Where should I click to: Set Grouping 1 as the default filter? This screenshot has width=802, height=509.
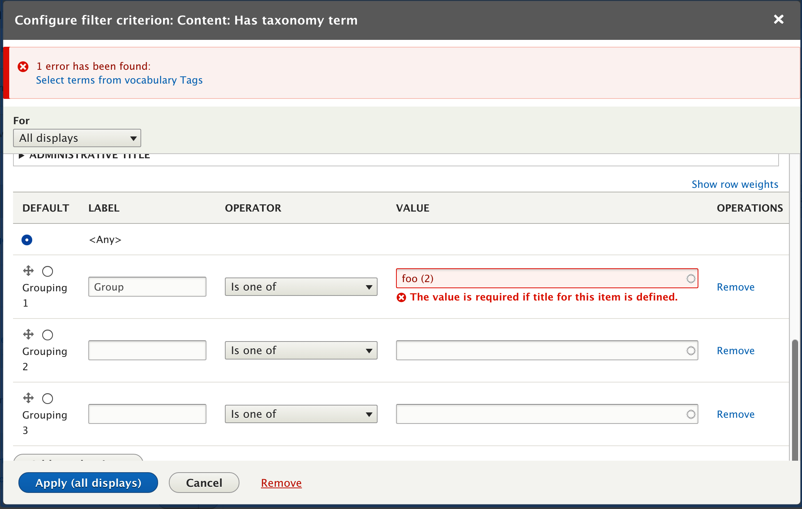48,271
